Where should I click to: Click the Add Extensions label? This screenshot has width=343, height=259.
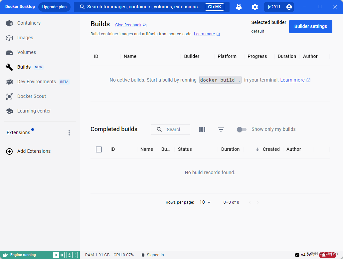point(34,151)
